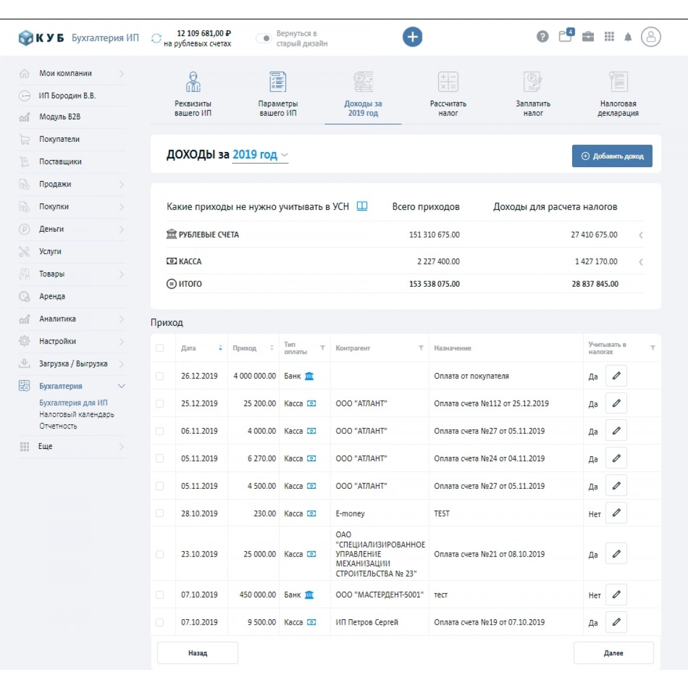Edit the МАСТЕРДЕНТ-5001 income row
Screen dimensions: 688x688
click(616, 594)
